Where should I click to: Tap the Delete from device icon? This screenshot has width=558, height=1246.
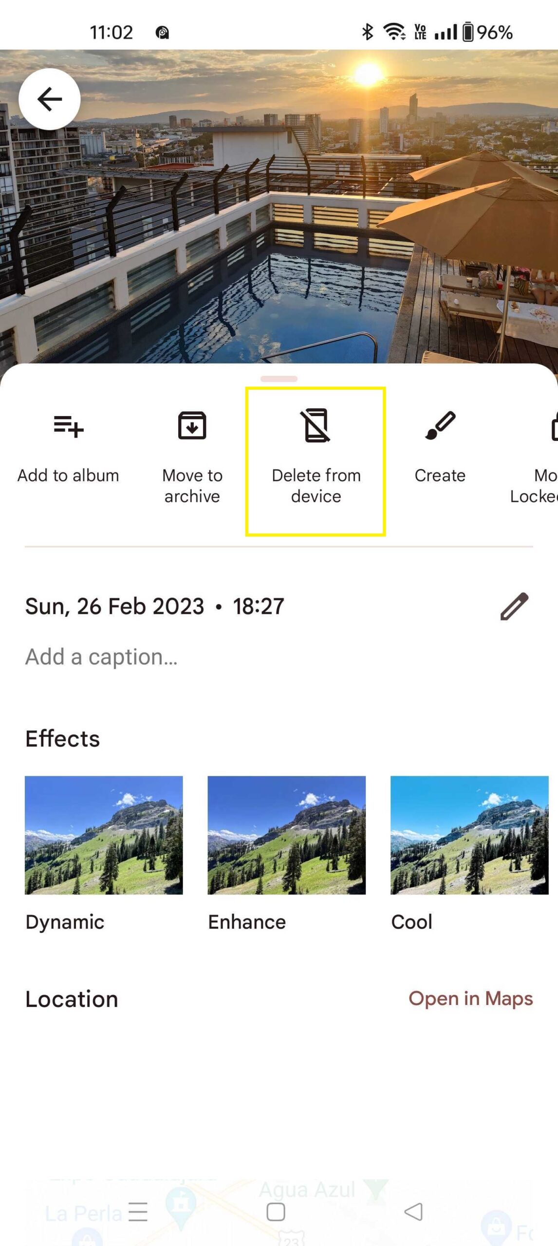(x=316, y=426)
